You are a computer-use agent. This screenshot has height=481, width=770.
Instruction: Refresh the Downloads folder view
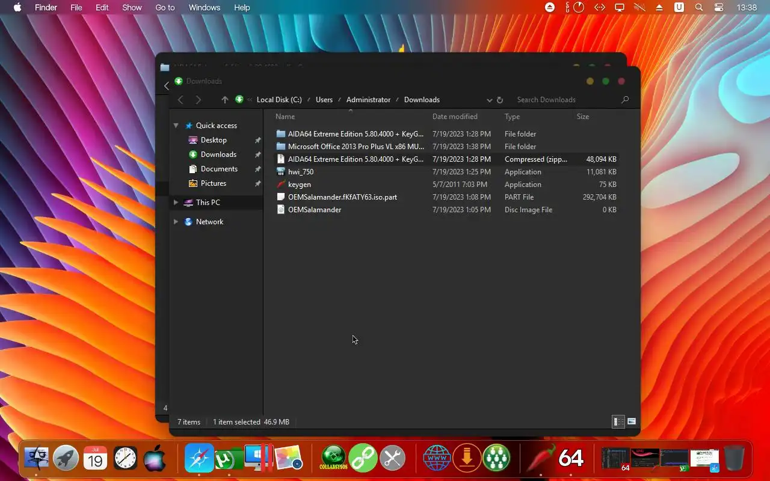click(500, 100)
